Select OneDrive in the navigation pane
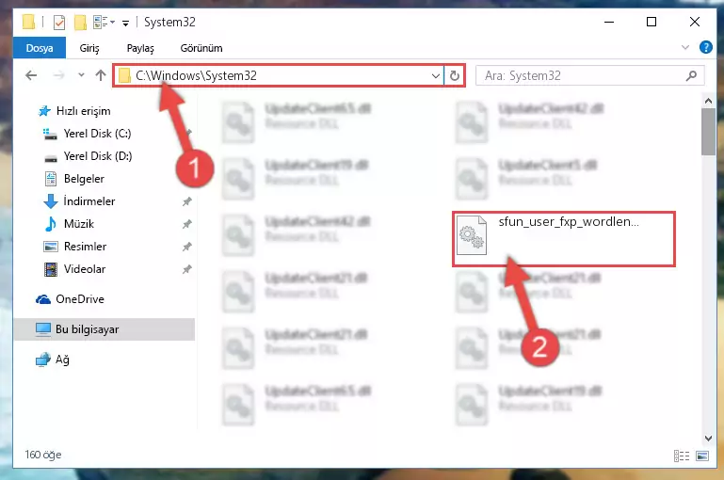The image size is (724, 480). pos(79,299)
